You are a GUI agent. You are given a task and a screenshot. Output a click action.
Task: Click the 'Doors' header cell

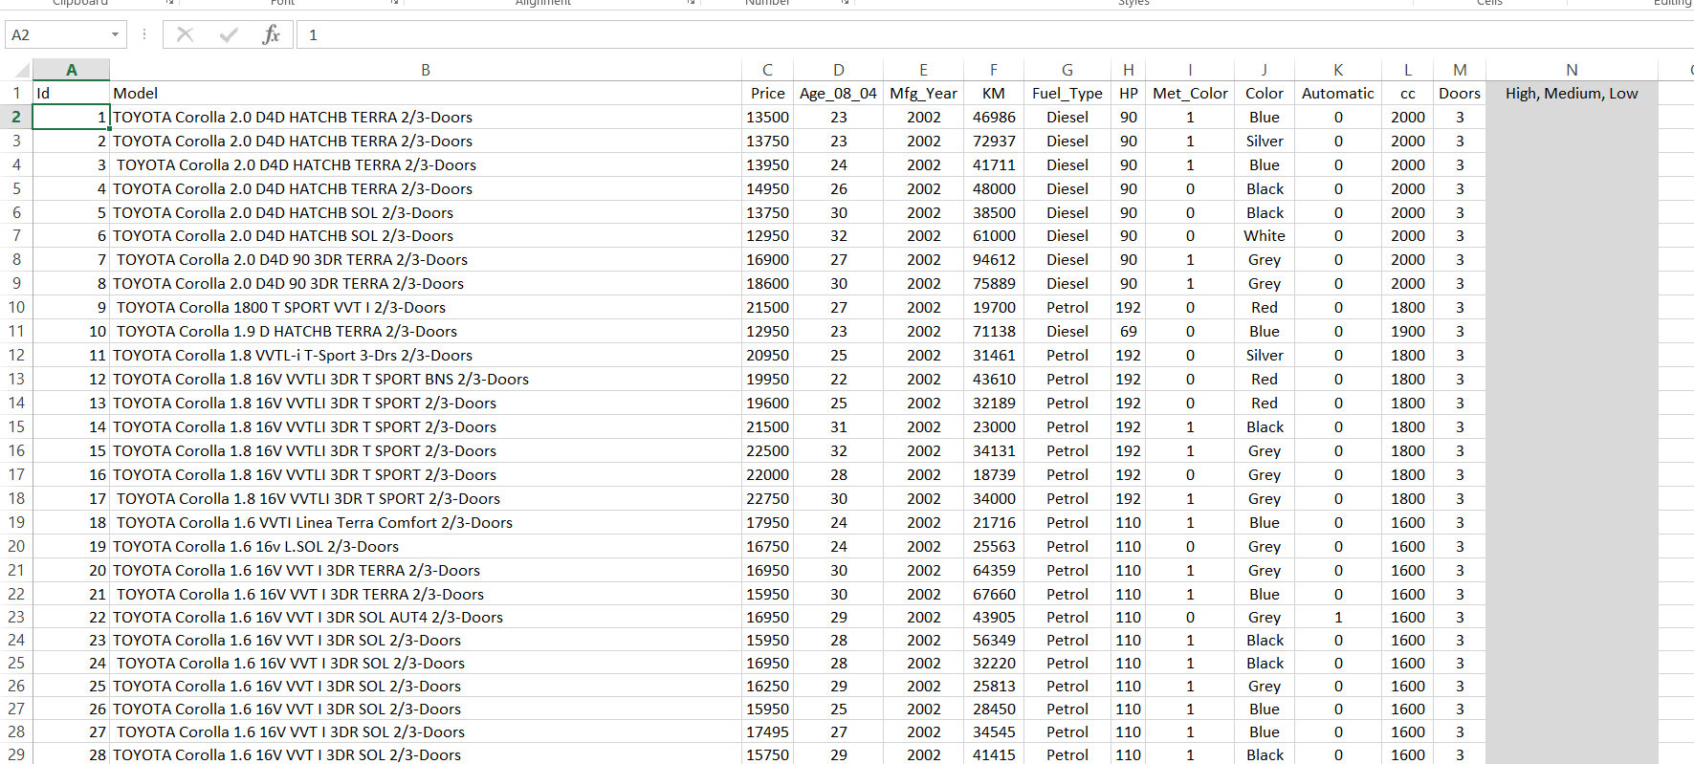pos(1460,93)
